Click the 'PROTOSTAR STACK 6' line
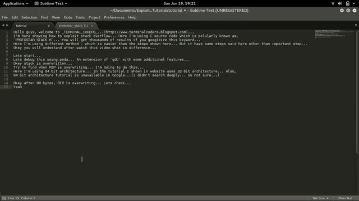 coord(107,40)
